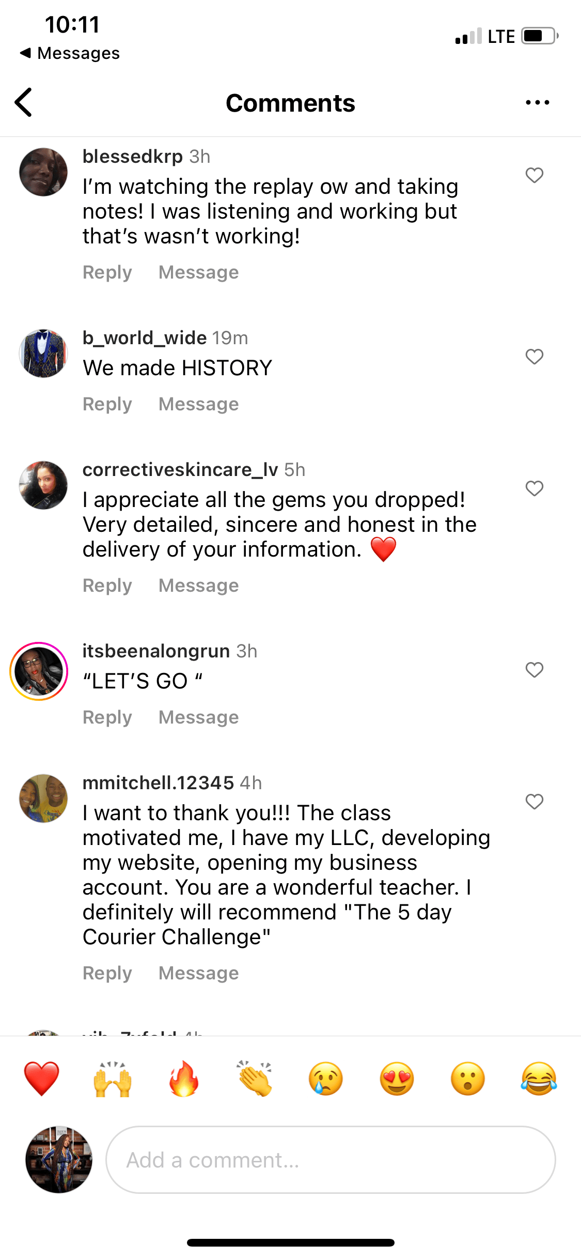Image resolution: width=581 pixels, height=1259 pixels.
Task: Tap the back arrow on Comments
Action: point(24,102)
